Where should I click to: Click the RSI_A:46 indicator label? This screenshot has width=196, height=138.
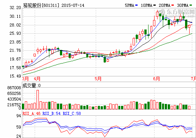coord(32,113)
